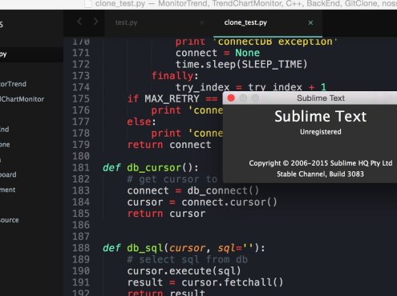Image resolution: width=397 pixels, height=296 pixels.
Task: Close the test.py tab
Action: pos(202,23)
